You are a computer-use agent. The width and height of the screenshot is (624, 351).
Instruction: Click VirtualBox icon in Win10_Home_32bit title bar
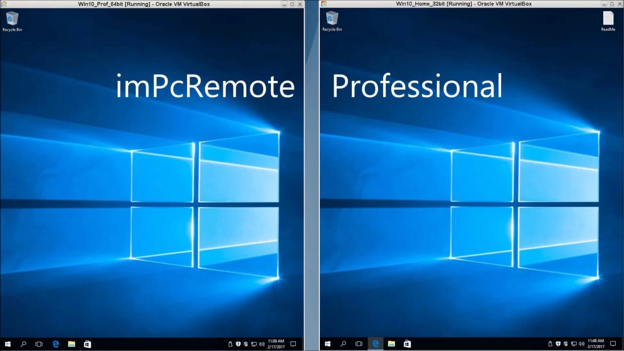tap(323, 4)
